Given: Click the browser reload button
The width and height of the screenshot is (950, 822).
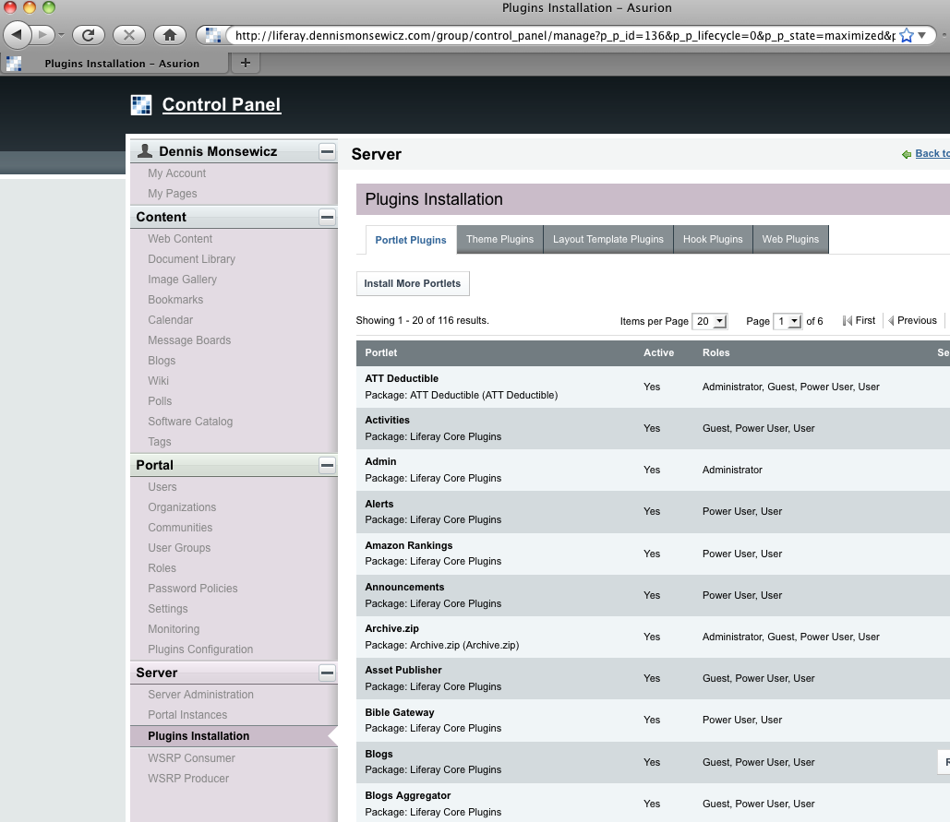Looking at the screenshot, I should [x=88, y=35].
